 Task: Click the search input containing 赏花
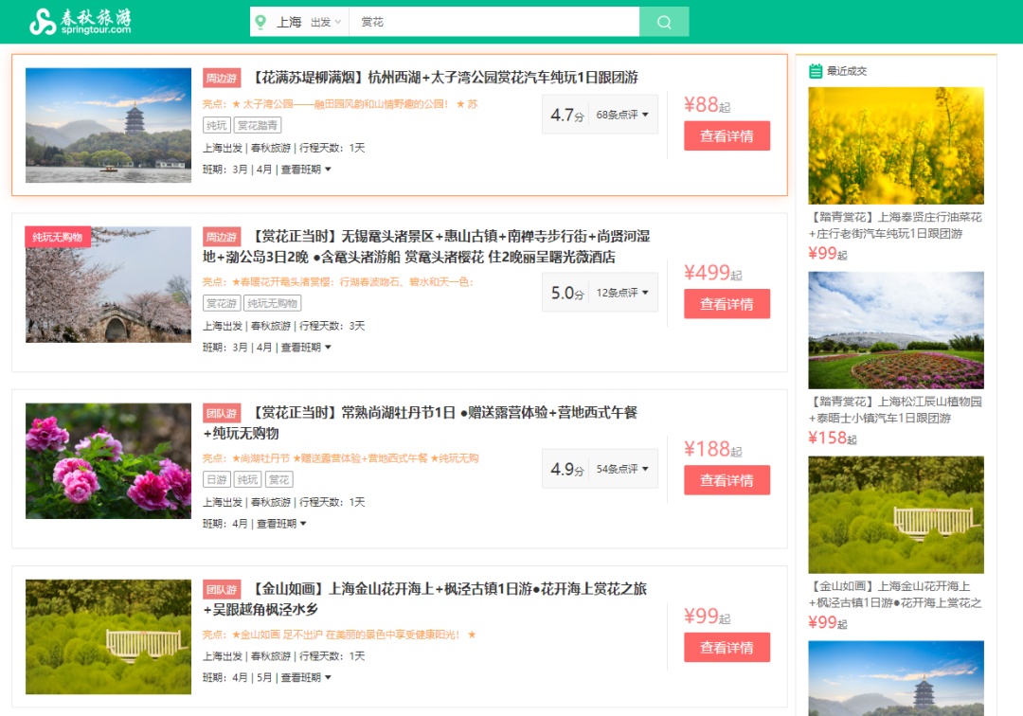point(493,22)
